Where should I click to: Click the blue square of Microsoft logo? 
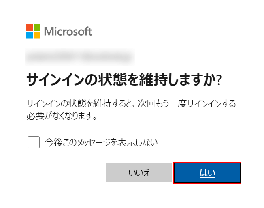pos(30,35)
